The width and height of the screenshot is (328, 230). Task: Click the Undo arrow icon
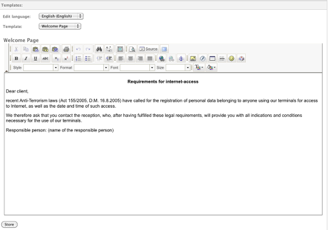point(78,49)
